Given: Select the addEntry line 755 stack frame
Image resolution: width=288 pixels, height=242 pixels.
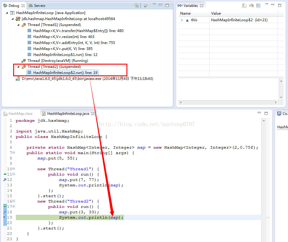Looking at the screenshot, I should click(74, 43).
